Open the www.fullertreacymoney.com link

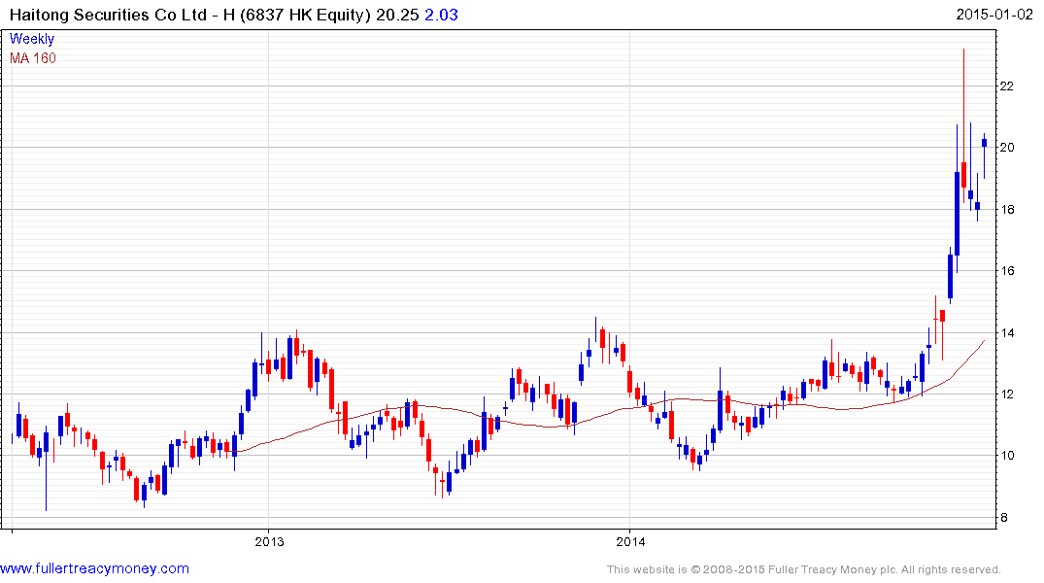click(94, 568)
